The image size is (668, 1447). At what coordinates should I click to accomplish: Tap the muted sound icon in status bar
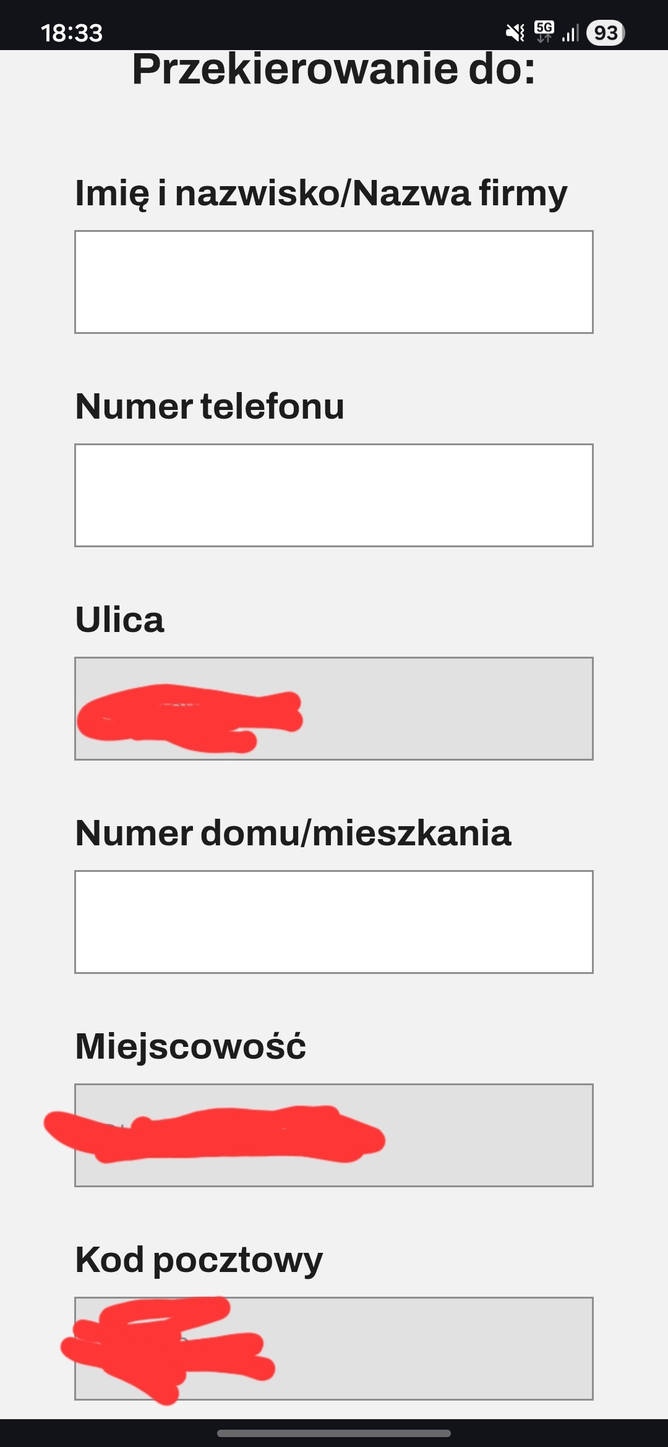pyautogui.click(x=515, y=32)
